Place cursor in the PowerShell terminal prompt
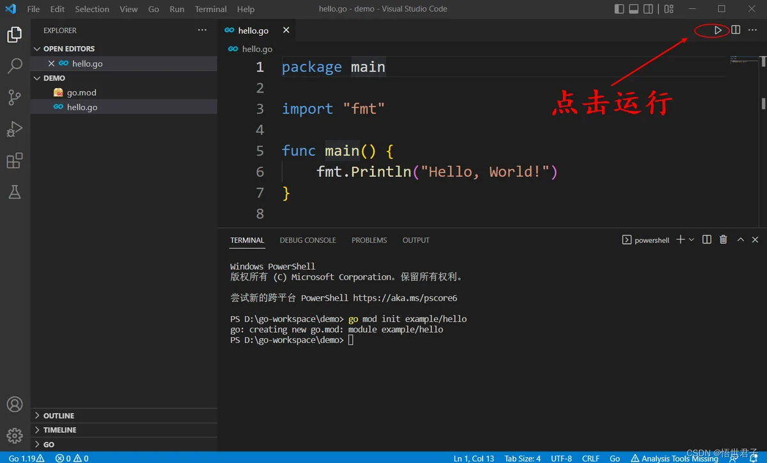 [x=351, y=340]
